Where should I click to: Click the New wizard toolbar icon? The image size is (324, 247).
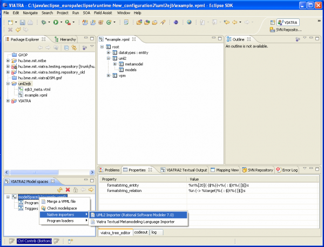[10, 22]
